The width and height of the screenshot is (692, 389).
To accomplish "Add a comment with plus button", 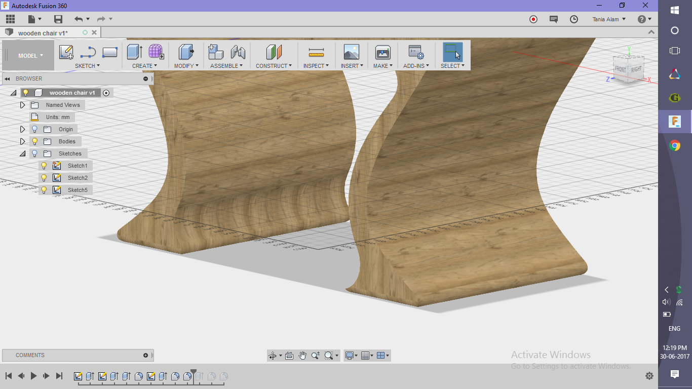I will (145, 355).
